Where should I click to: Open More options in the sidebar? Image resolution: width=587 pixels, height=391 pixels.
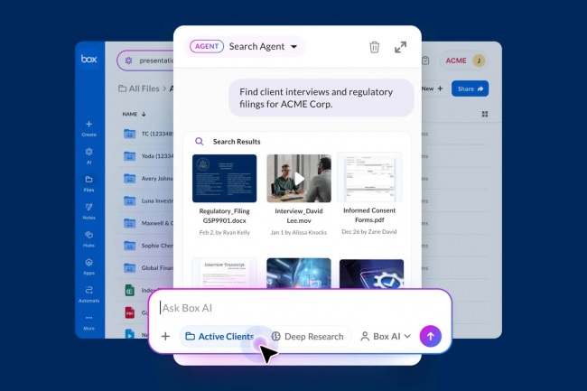tap(89, 321)
